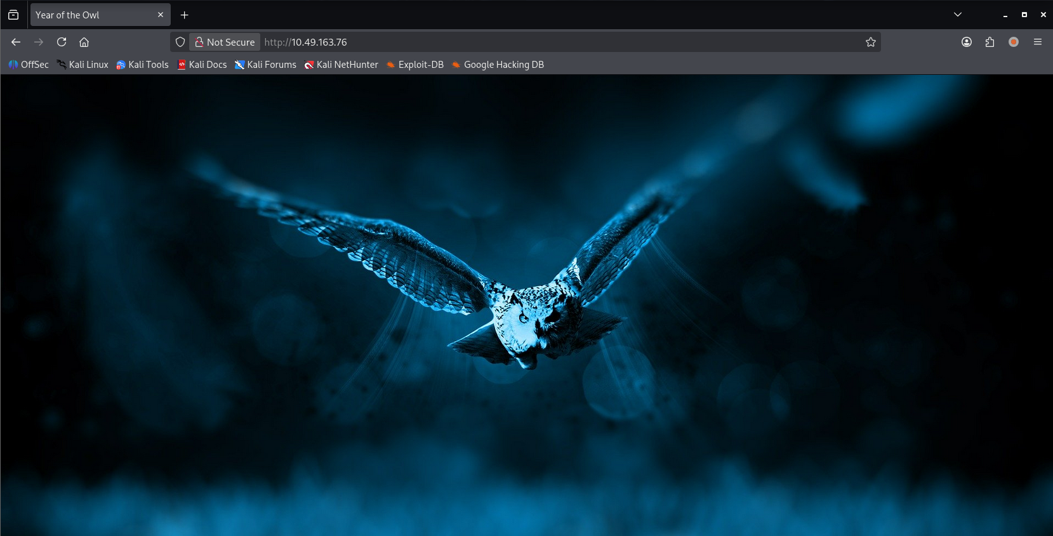Open the Google Hacking DB bookmark
Image resolution: width=1053 pixels, height=536 pixels.
tap(498, 65)
